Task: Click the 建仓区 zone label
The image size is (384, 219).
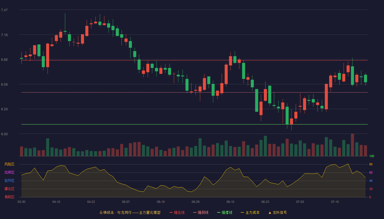Action: (9, 189)
